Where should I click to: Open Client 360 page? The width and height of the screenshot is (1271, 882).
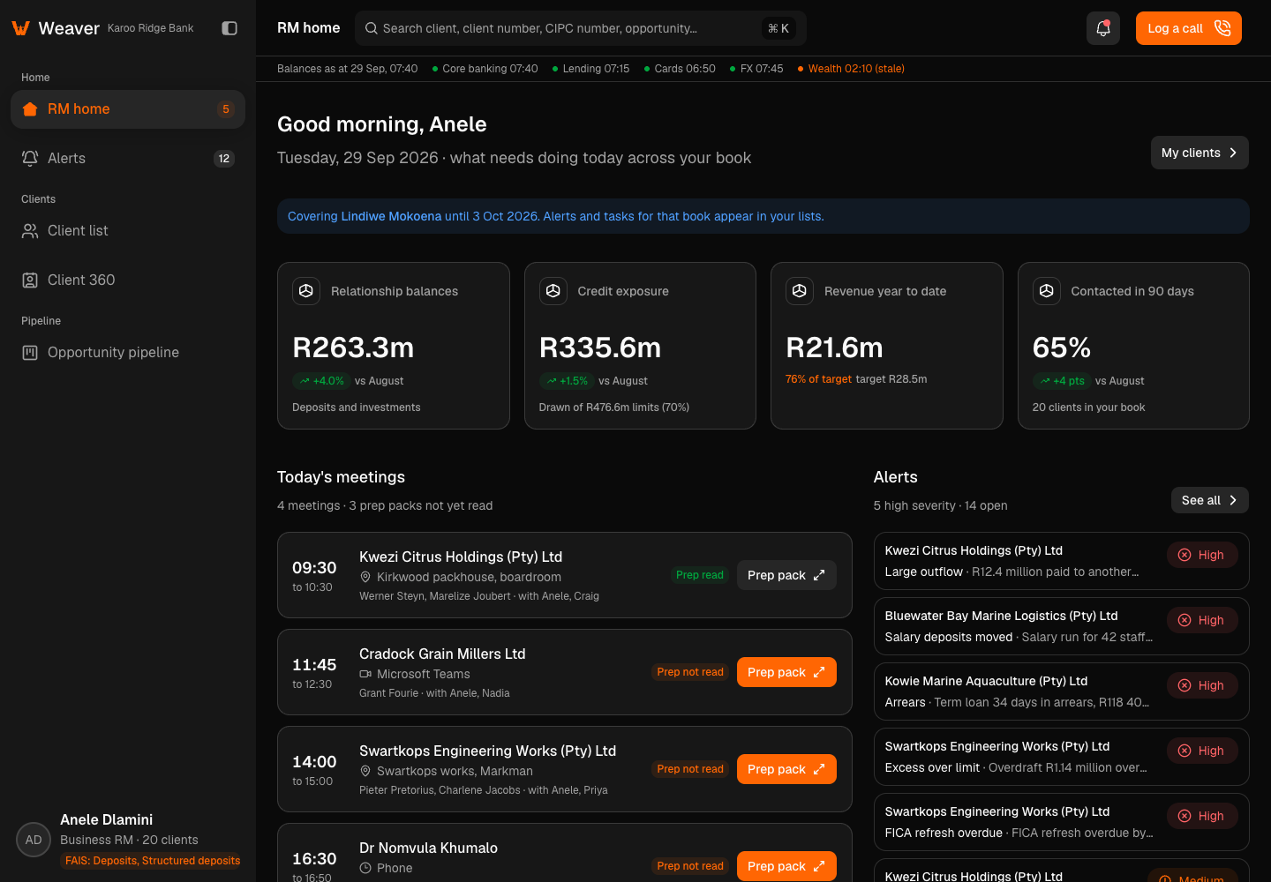(128, 280)
